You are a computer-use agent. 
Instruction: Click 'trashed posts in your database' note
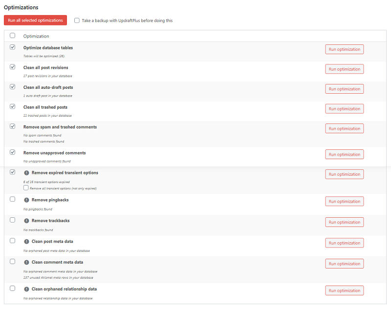[47, 116]
